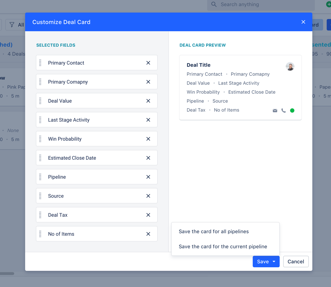This screenshot has width=331, height=287.
Task: Click the SELECTED FIELDS heading
Action: [x=56, y=45]
